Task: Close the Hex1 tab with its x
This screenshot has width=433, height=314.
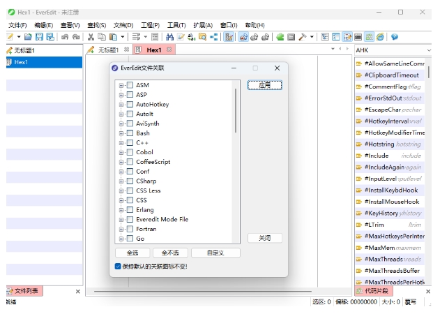Action: pyautogui.click(x=169, y=50)
